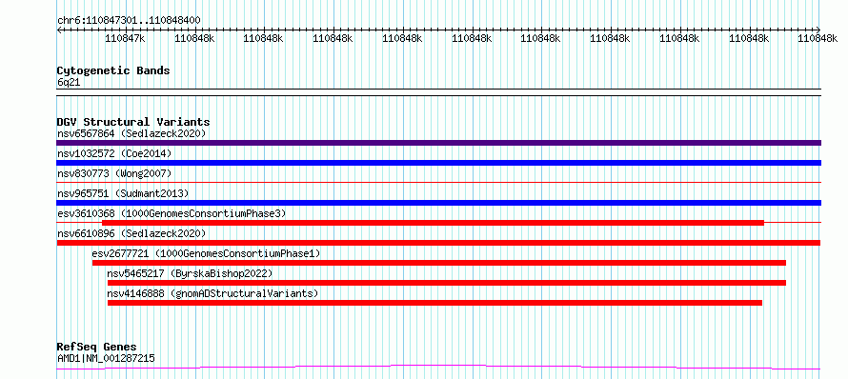Image resolution: width=848 pixels, height=379 pixels.
Task: Select the dark purple nsv6567864 variant bar
Action: click(438, 143)
